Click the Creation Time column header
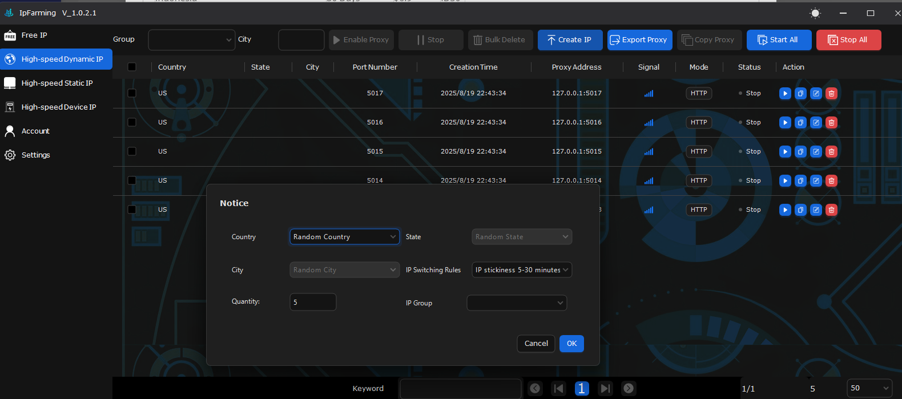Screen dimensions: 902x399 click(473, 67)
